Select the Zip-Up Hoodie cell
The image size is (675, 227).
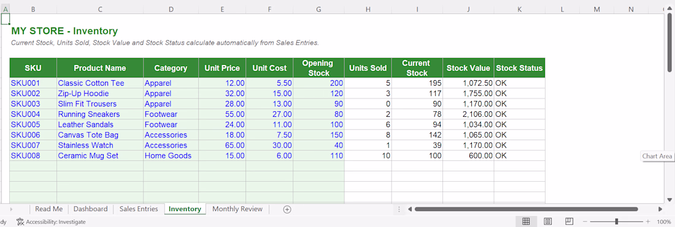click(100, 94)
